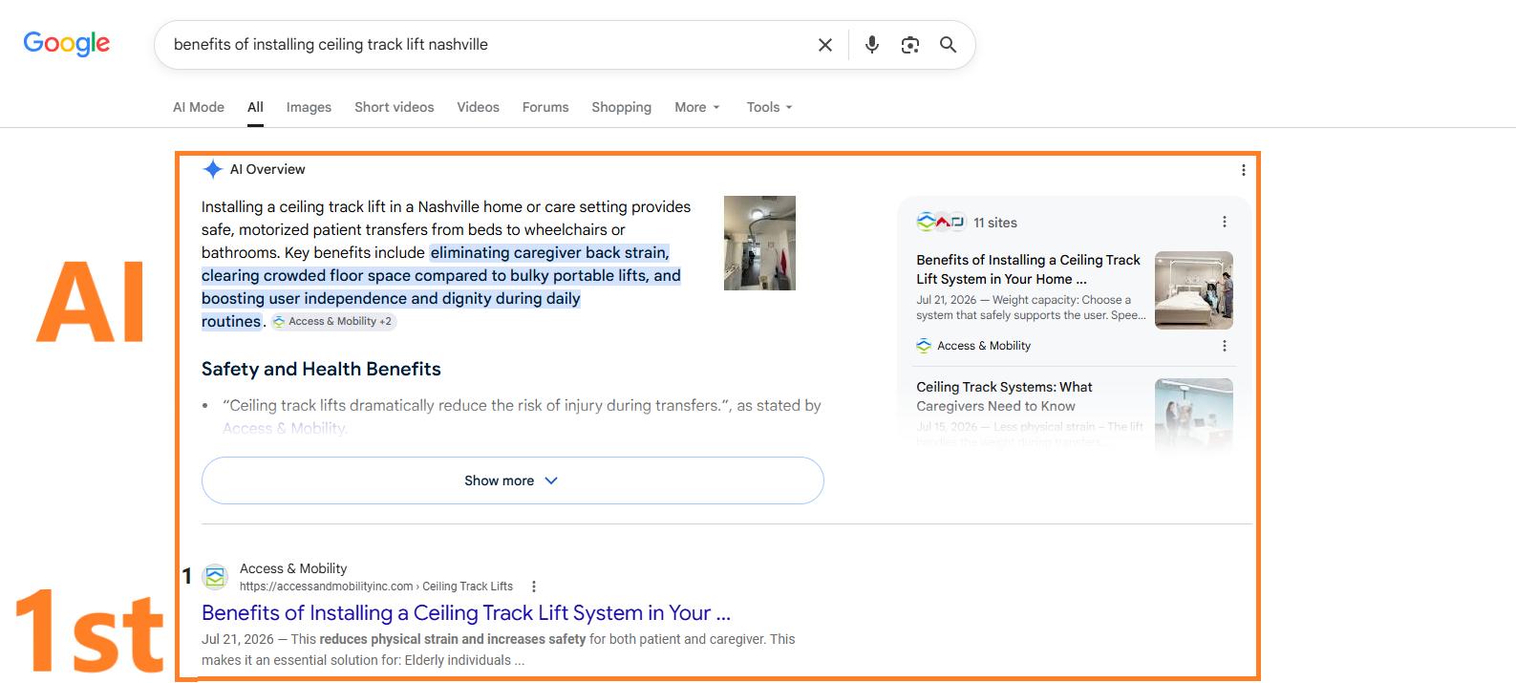The height and width of the screenshot is (683, 1516).
Task: Select the All results tab
Action: pyautogui.click(x=255, y=107)
